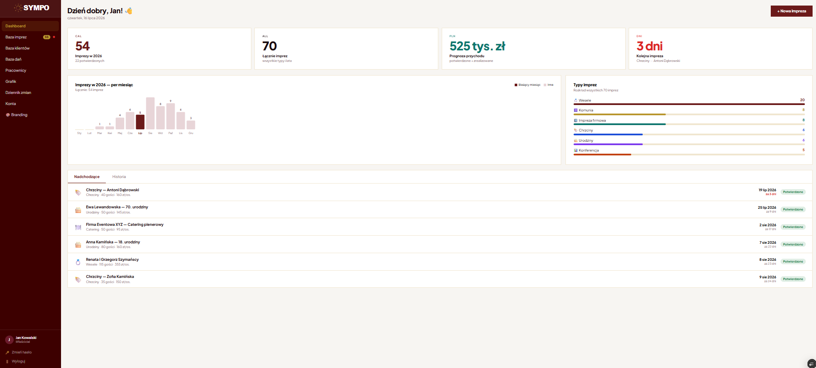Click the Paź bar in the monthly chart
This screenshot has height=368, width=816.
click(x=171, y=116)
